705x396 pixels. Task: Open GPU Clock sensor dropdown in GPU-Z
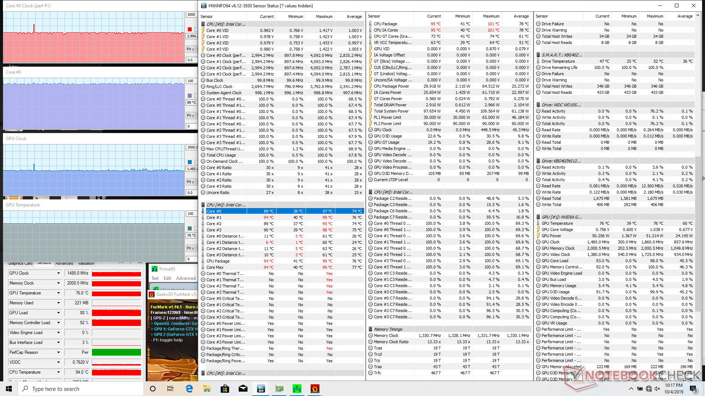point(58,273)
